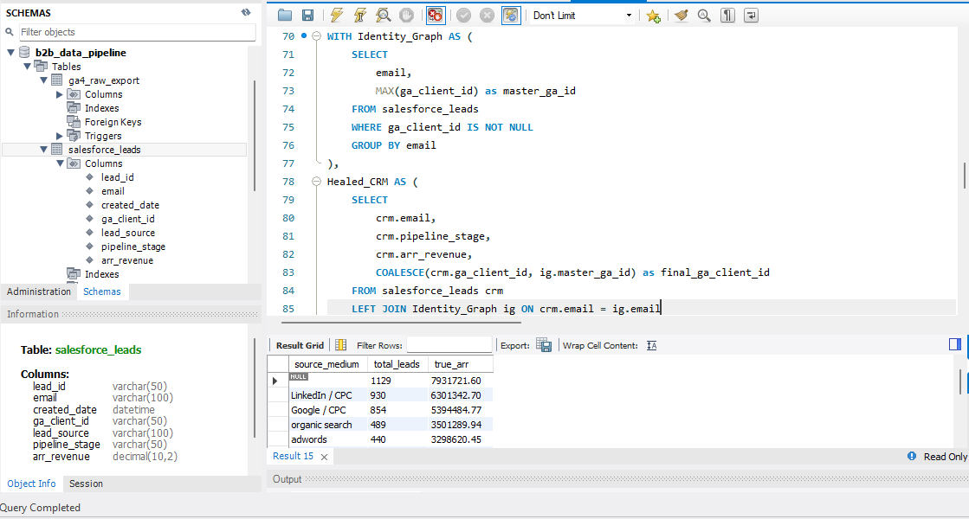The image size is (969, 519).
Task: Toggle stop-on-error execution icon
Action: [x=435, y=16]
